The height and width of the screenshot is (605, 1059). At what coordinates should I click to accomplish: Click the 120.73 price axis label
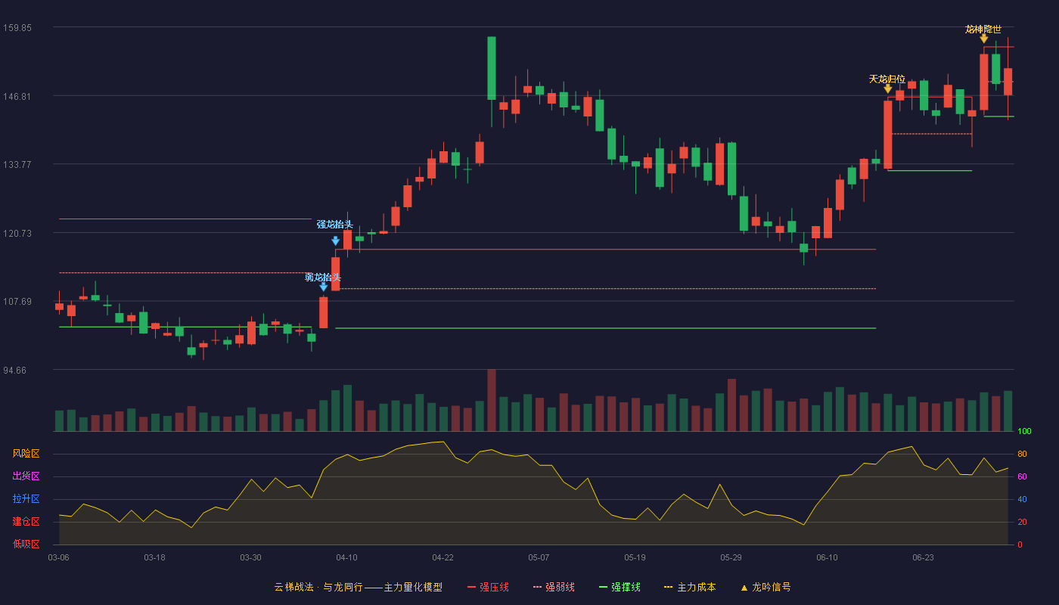click(17, 234)
